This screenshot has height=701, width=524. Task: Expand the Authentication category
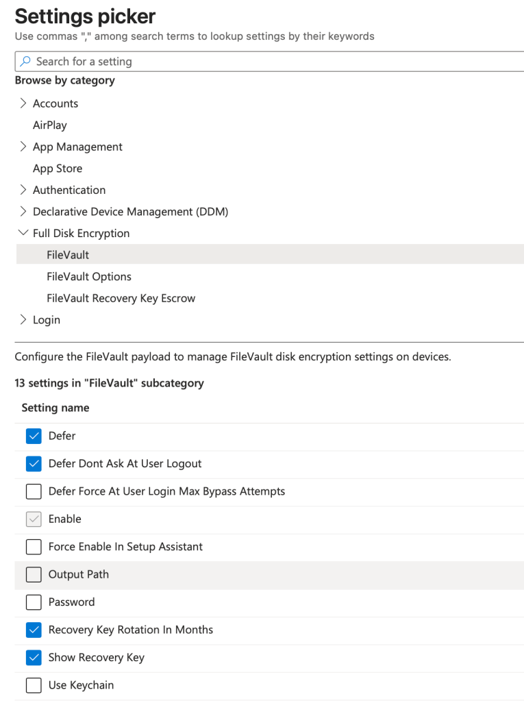click(23, 190)
